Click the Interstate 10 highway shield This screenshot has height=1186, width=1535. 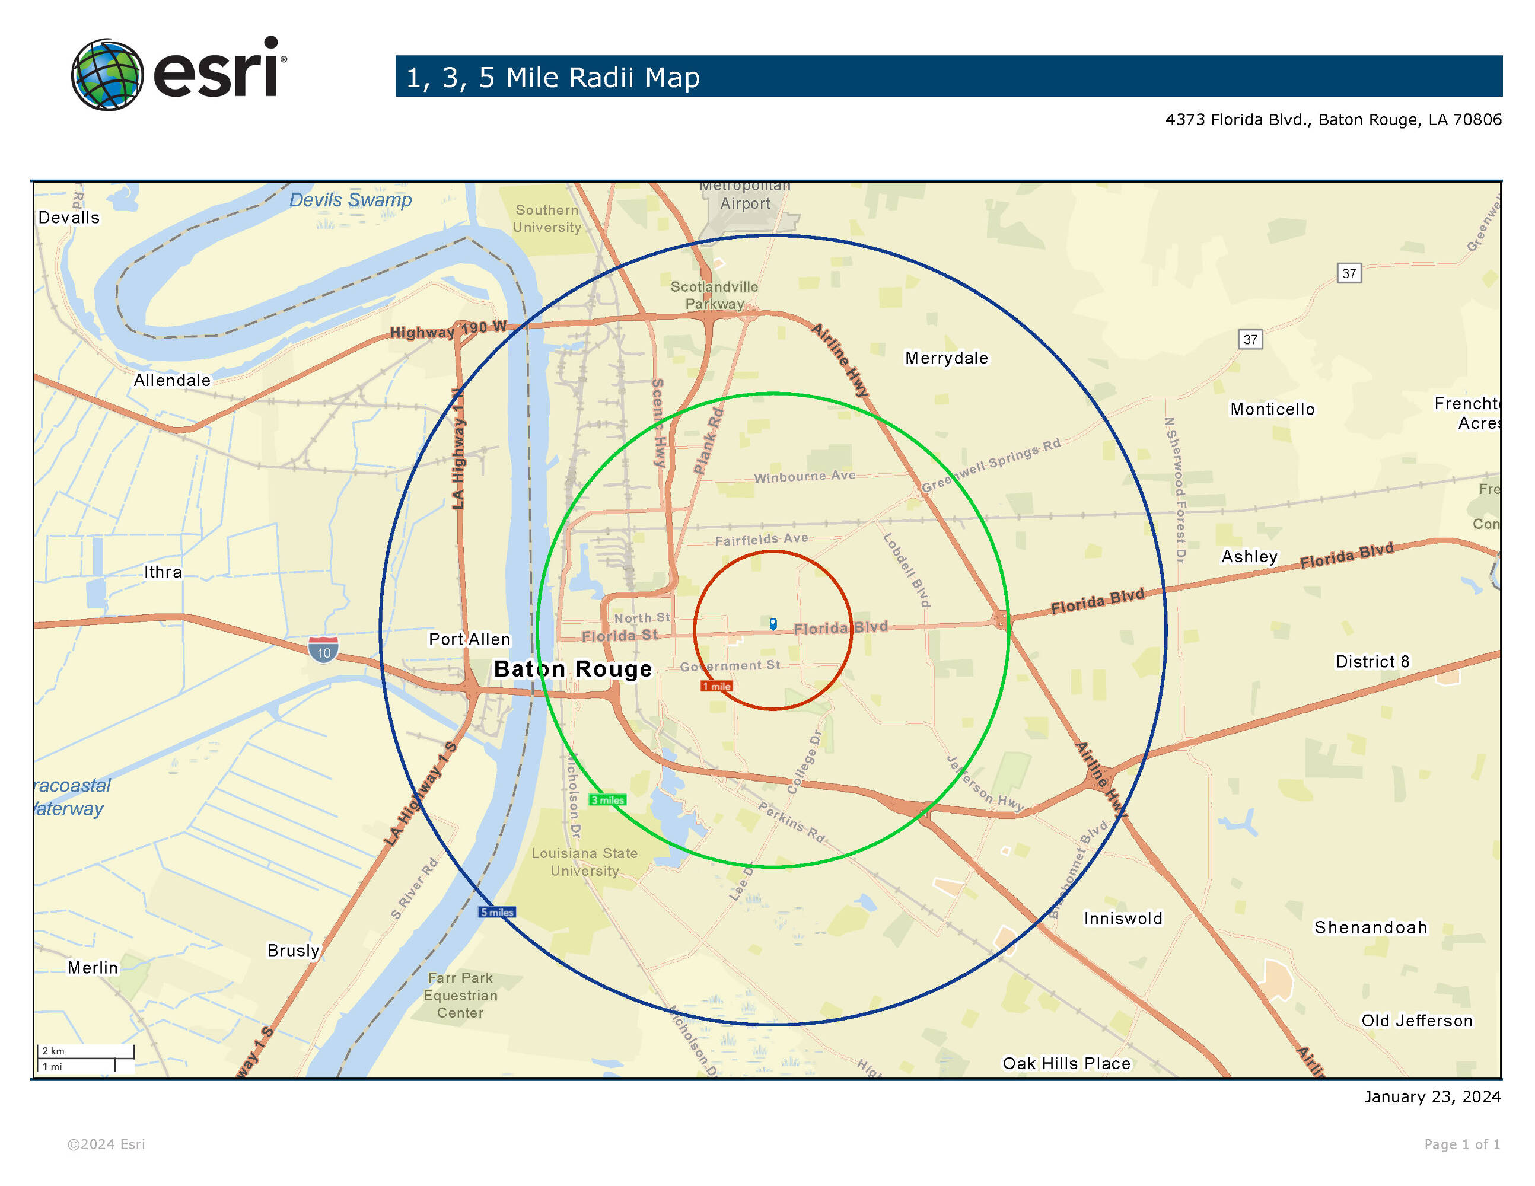pyautogui.click(x=323, y=649)
